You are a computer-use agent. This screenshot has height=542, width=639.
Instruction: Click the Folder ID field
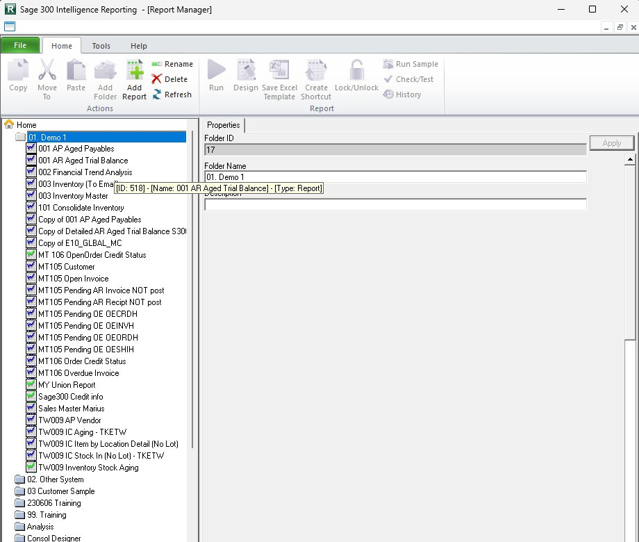(x=395, y=149)
